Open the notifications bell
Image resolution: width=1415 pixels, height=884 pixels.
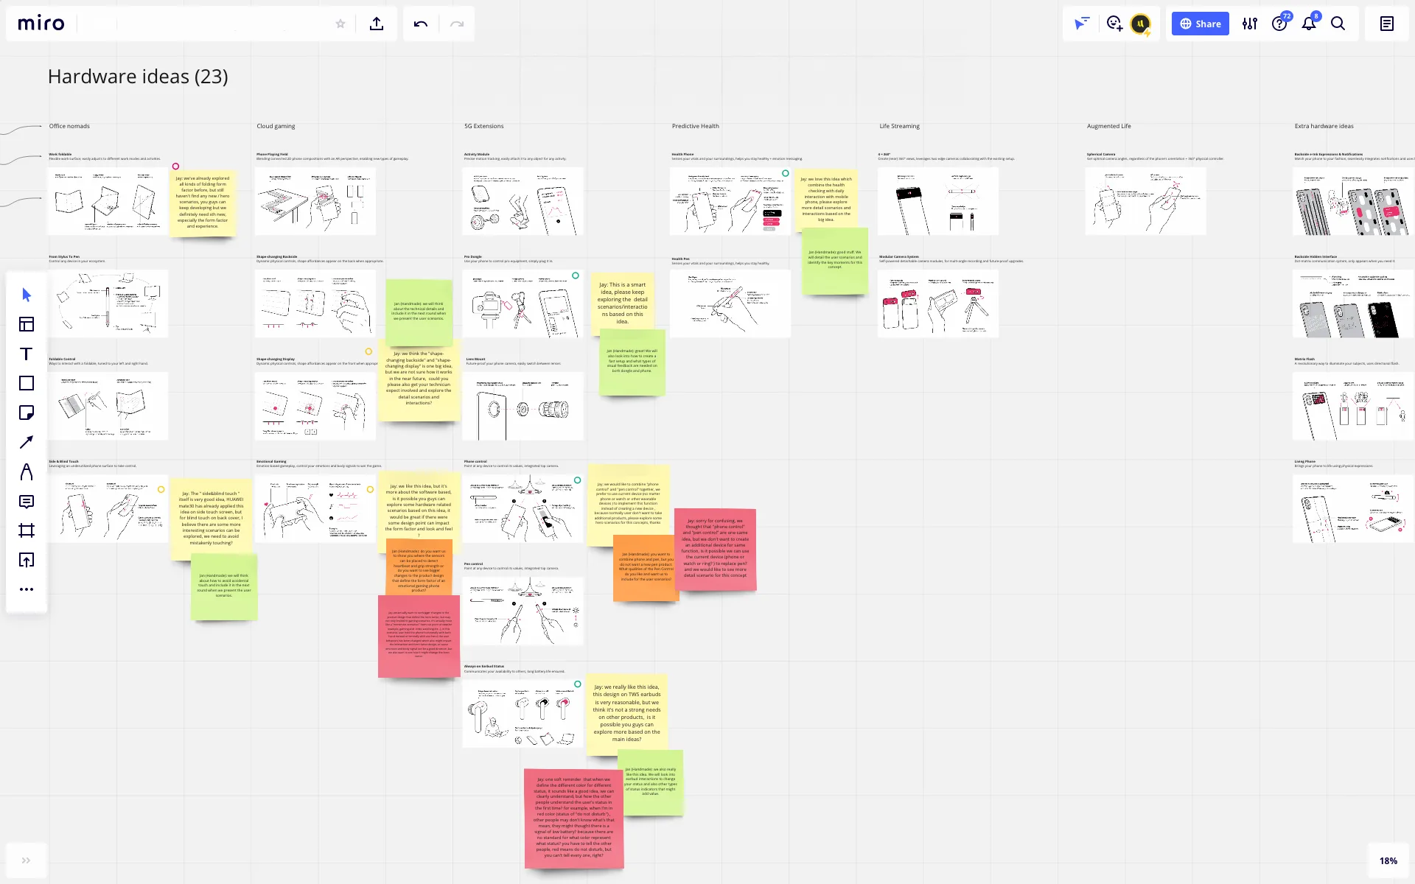click(1309, 24)
